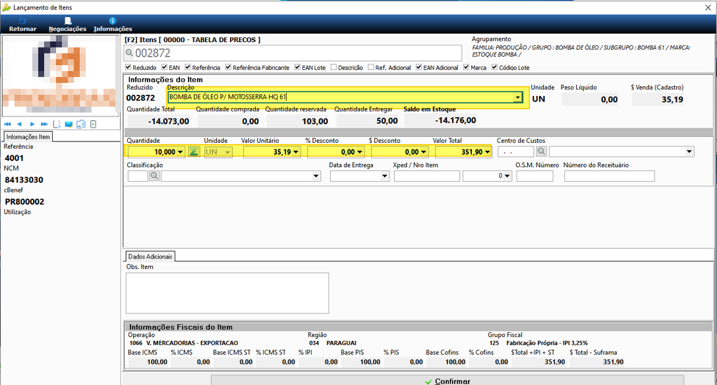Click the cBenef value PR800002

24,202
